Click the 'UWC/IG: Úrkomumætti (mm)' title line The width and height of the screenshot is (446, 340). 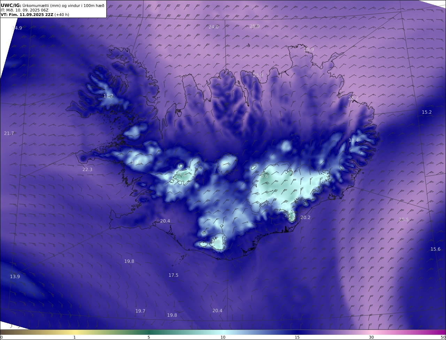tap(53, 6)
